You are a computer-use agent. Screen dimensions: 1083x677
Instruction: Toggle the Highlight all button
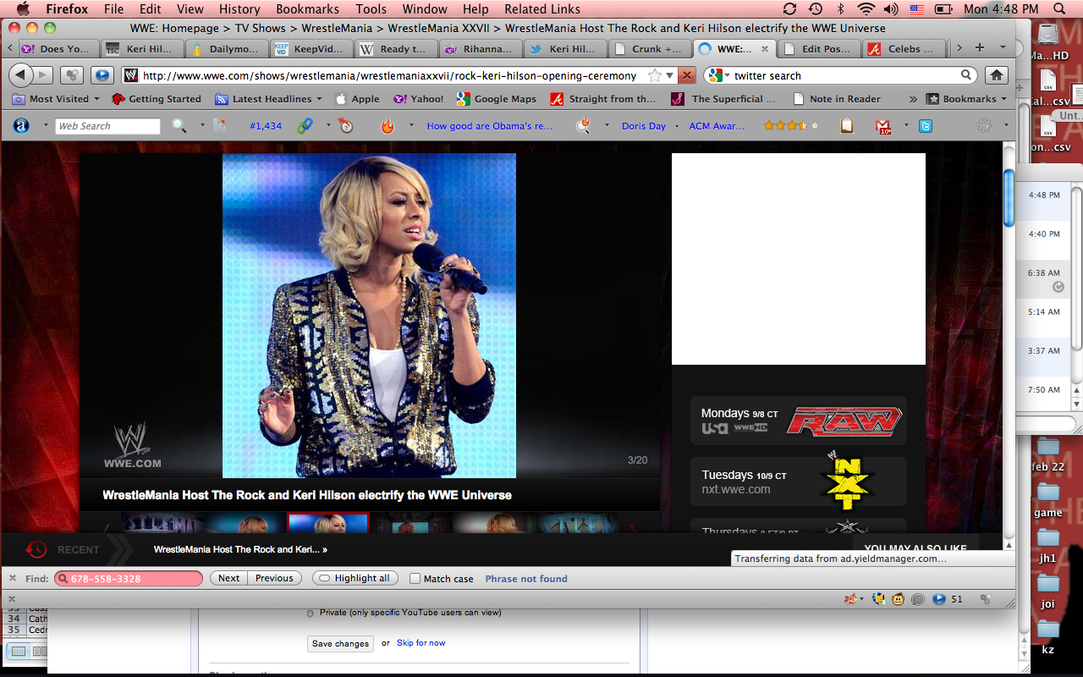pyautogui.click(x=355, y=579)
